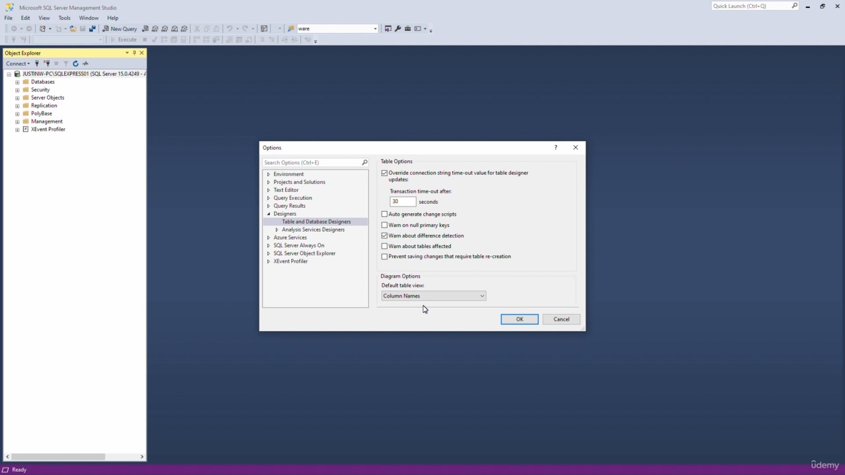Expand the Databases folder node
Screen dimensions: 845x475
(x=17, y=82)
